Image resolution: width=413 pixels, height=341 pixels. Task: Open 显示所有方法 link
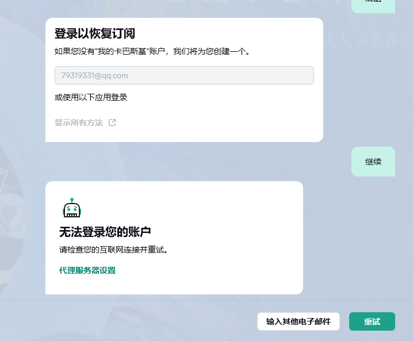click(79, 122)
